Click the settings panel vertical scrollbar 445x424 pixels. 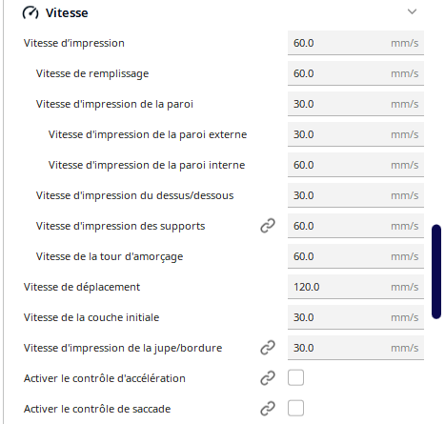[x=436, y=272]
